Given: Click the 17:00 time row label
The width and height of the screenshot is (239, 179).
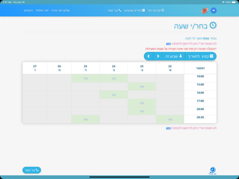Looking at the screenshot, I should 200,101.
